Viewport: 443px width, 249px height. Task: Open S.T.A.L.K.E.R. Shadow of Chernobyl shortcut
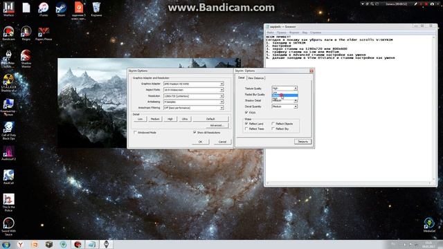click(8, 83)
